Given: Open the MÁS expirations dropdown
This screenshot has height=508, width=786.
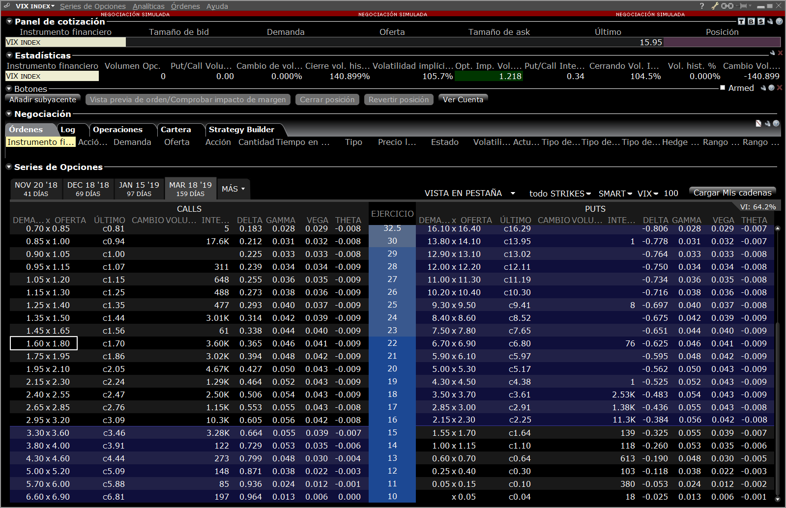Looking at the screenshot, I should tap(233, 189).
